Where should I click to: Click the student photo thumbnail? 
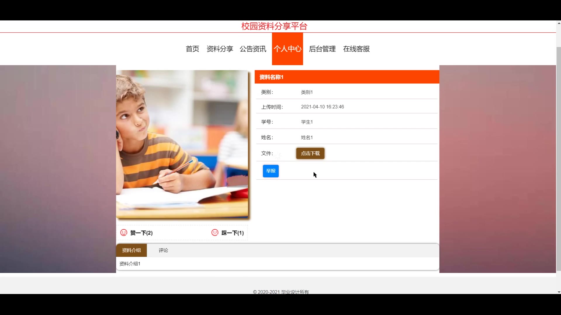click(x=182, y=144)
